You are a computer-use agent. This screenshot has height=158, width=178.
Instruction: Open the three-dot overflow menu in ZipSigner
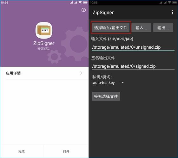[x=172, y=12]
